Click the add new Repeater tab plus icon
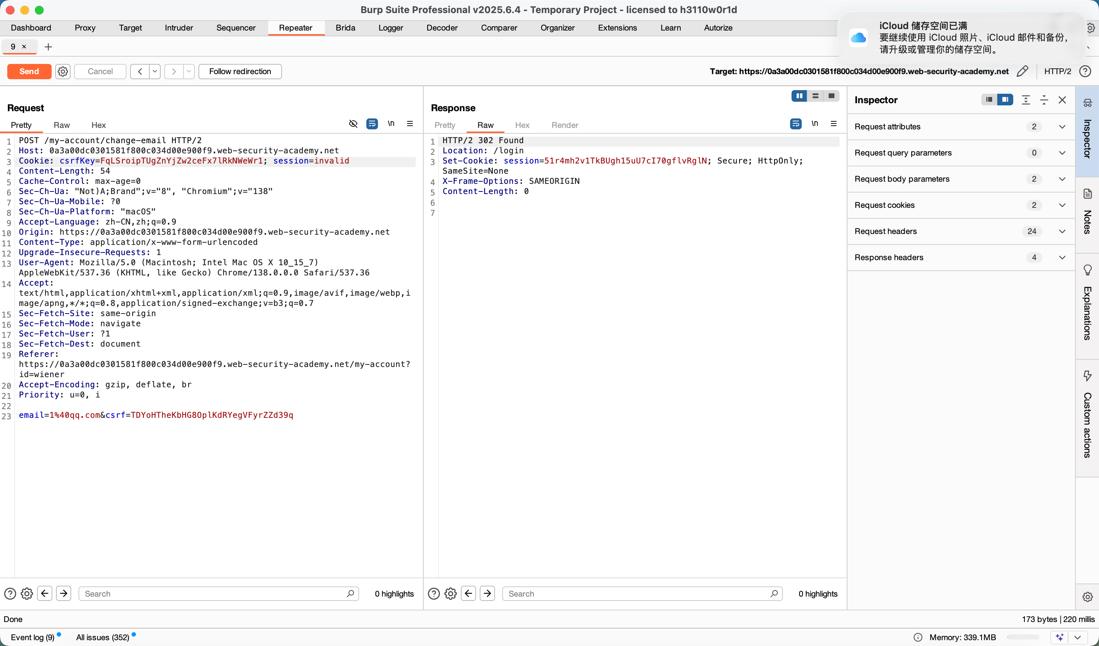This screenshot has width=1099, height=646. (48, 47)
